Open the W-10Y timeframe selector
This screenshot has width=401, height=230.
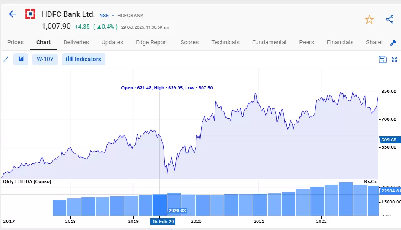tap(45, 59)
